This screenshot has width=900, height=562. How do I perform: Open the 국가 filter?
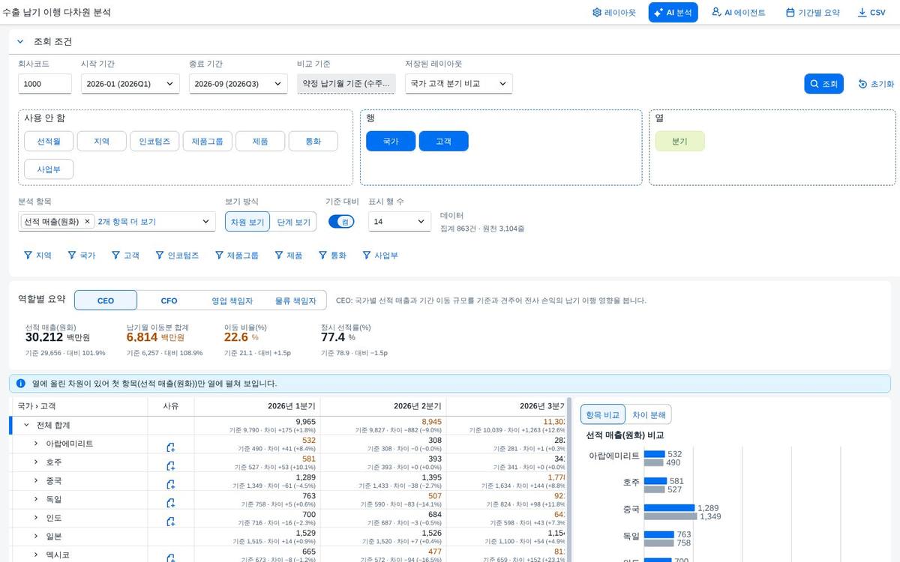[82, 256]
